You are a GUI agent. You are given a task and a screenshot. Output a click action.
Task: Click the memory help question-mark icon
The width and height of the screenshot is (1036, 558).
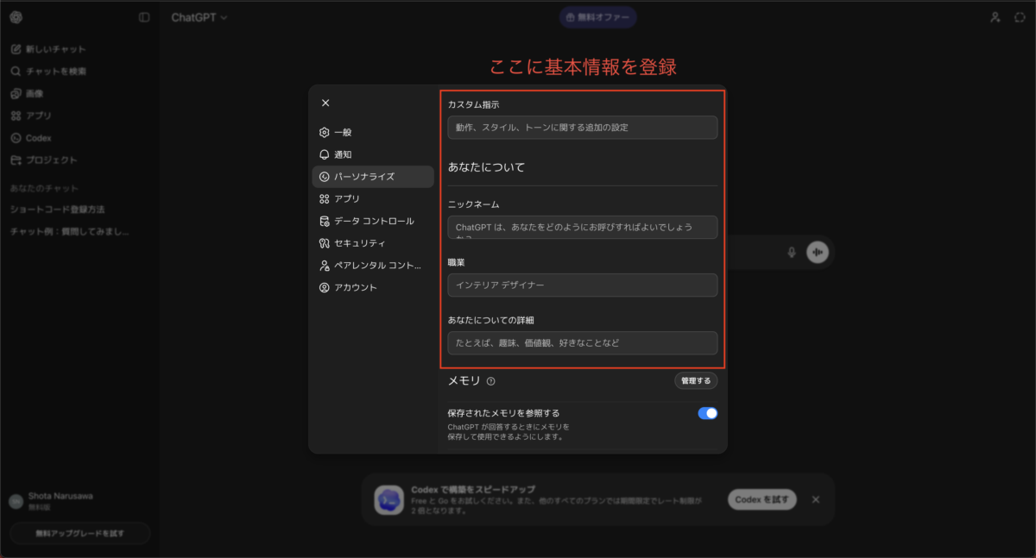pos(491,381)
